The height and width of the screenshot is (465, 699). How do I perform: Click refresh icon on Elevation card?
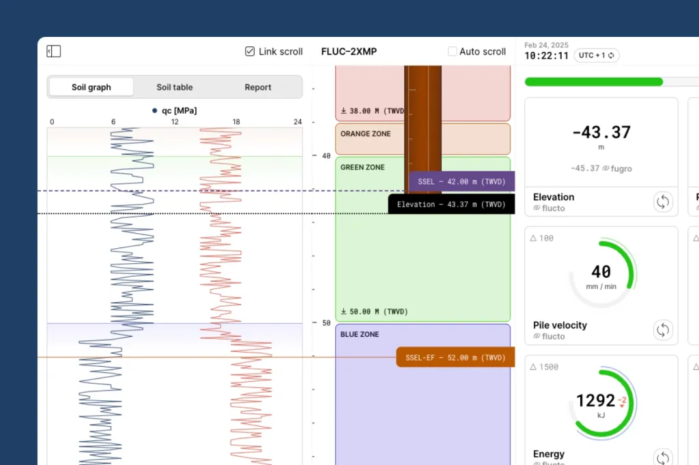(x=663, y=202)
